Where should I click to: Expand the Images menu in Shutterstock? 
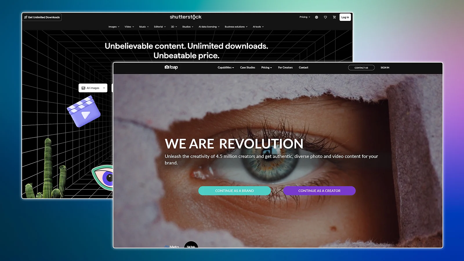pyautogui.click(x=114, y=27)
